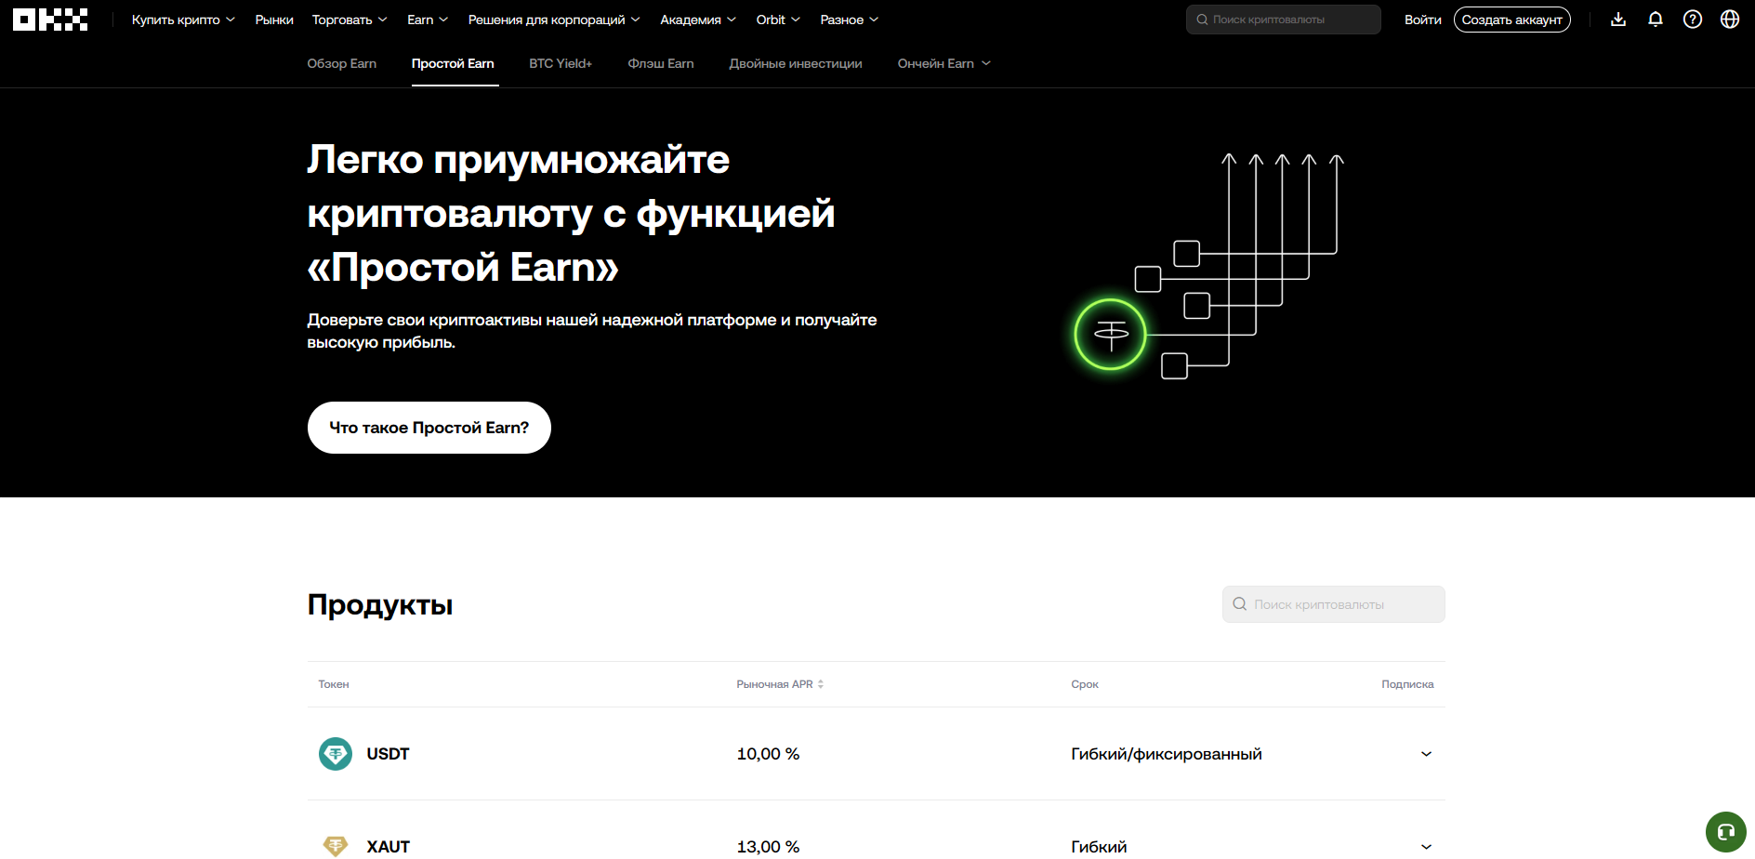The image size is (1755, 859).
Task: Open the Торговать menu
Action: tap(350, 20)
